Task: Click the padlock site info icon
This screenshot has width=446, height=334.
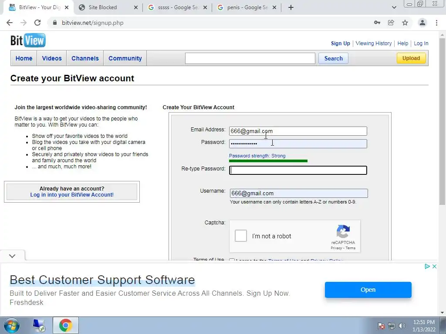Action: [x=55, y=23]
